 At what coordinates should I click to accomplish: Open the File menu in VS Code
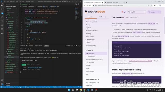[5, 1]
